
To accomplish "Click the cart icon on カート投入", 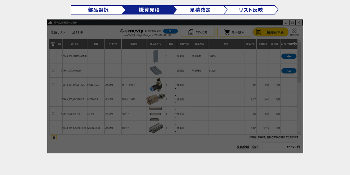I will [227, 32].
